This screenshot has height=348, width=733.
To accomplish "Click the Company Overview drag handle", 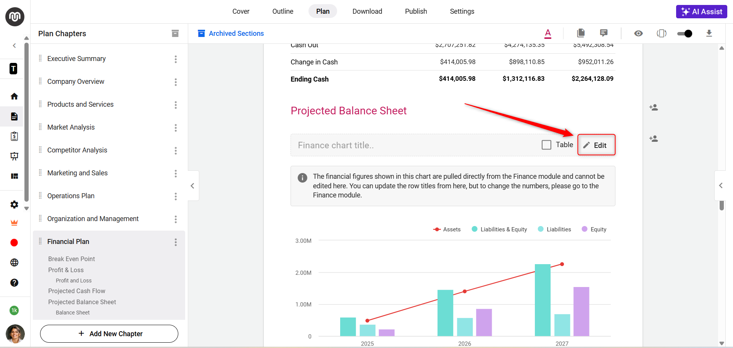I will [x=40, y=81].
